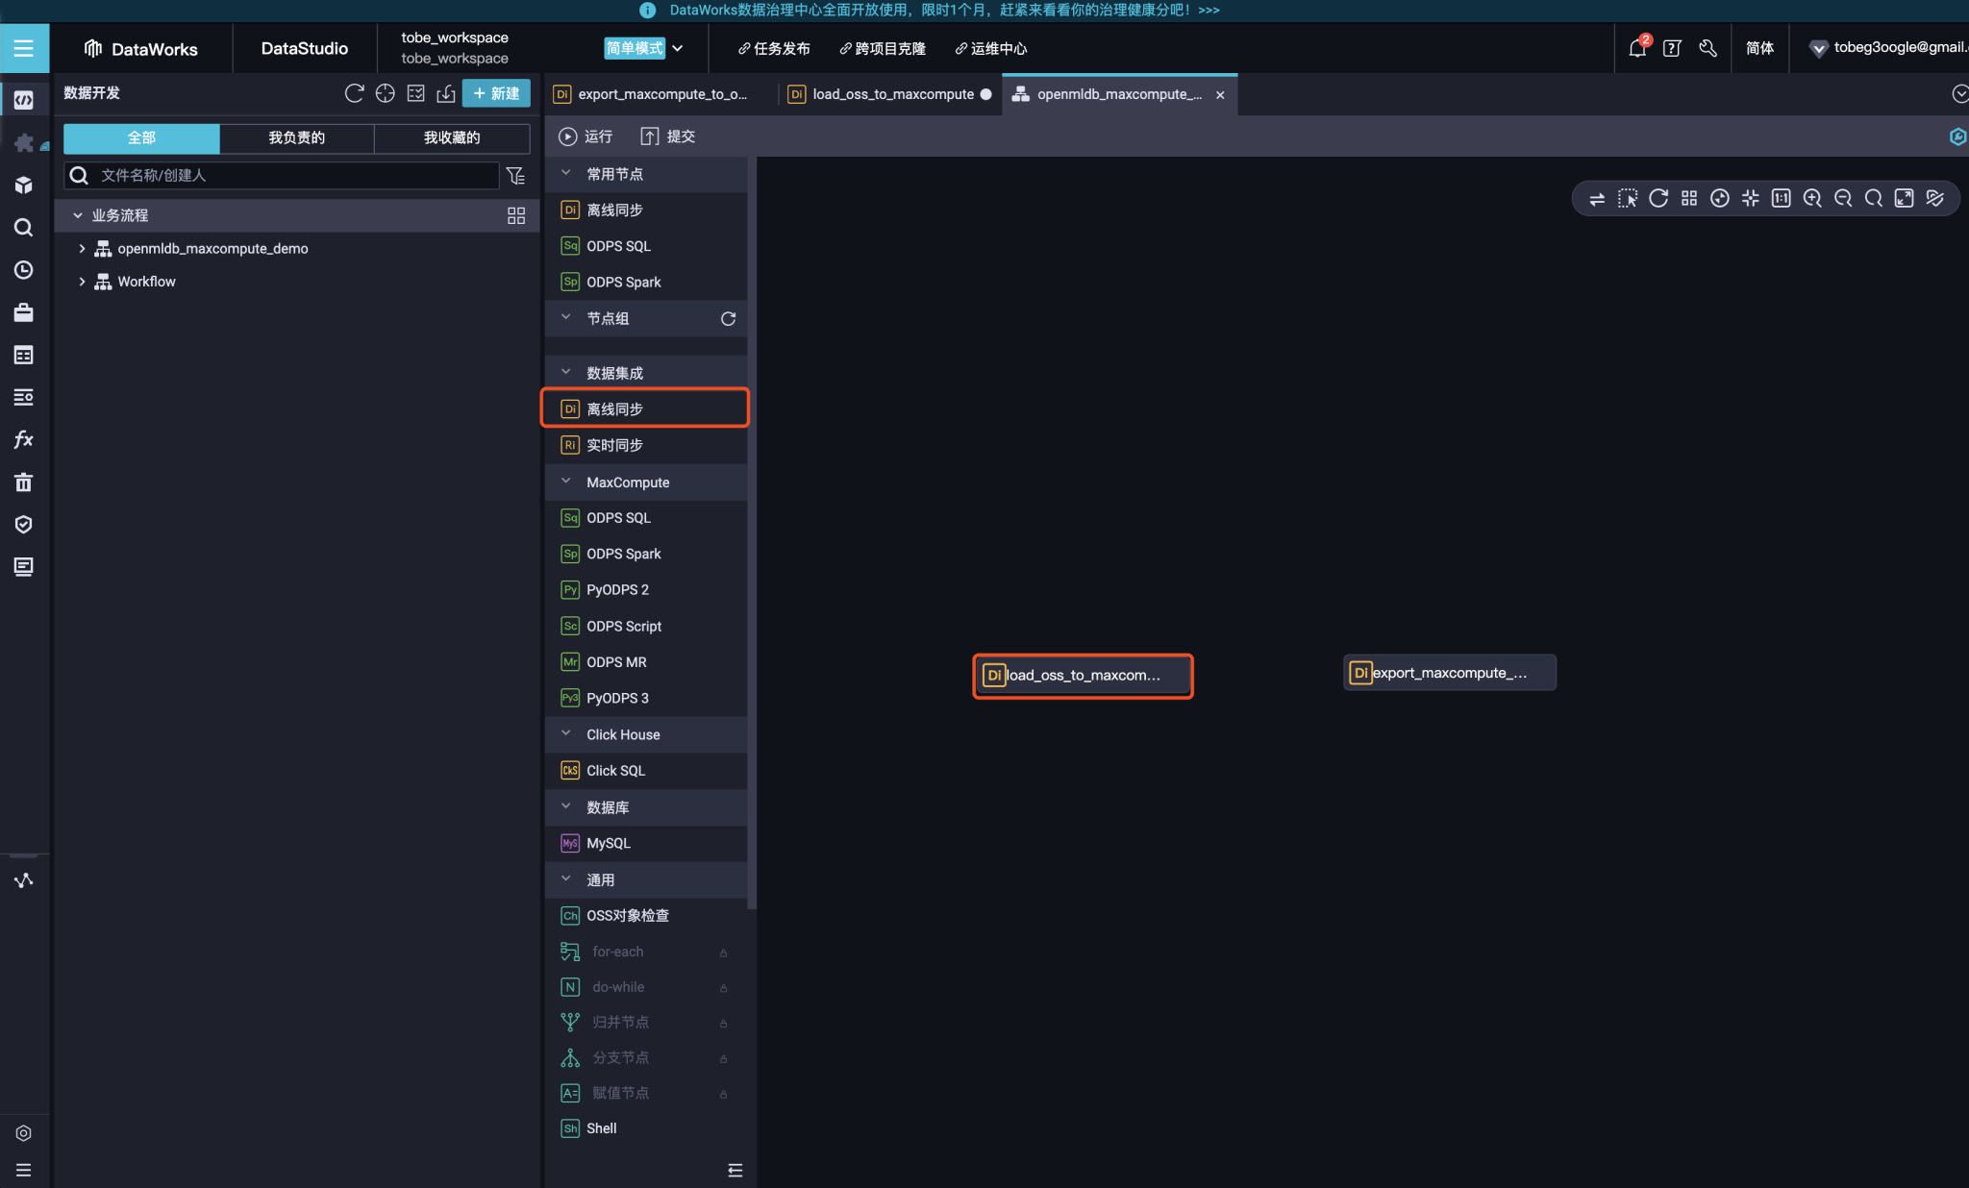Toggle the hamburger menu at top left
This screenshot has height=1188, width=1969.
[x=23, y=48]
